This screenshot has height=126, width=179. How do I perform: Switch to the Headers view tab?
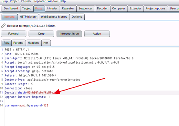pyautogui.click(x=33, y=43)
